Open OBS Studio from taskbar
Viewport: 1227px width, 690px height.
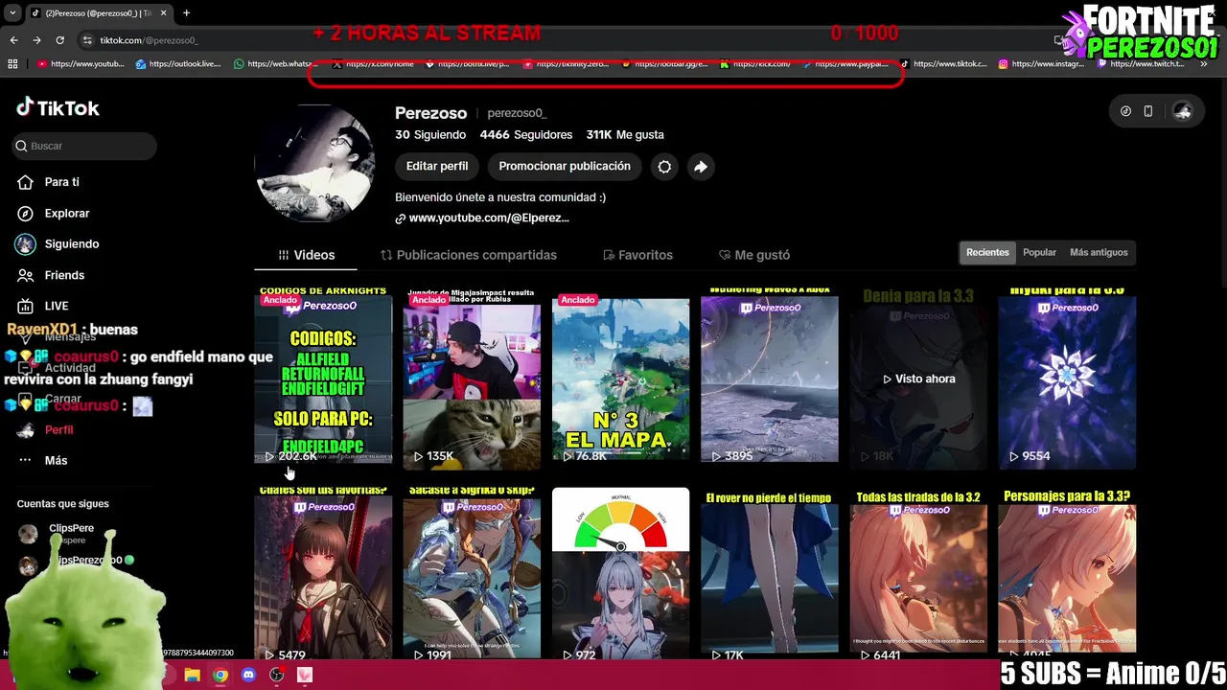click(x=277, y=675)
